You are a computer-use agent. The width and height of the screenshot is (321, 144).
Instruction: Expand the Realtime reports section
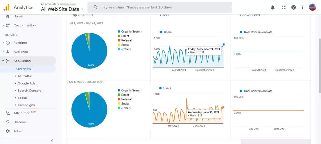pos(20,43)
